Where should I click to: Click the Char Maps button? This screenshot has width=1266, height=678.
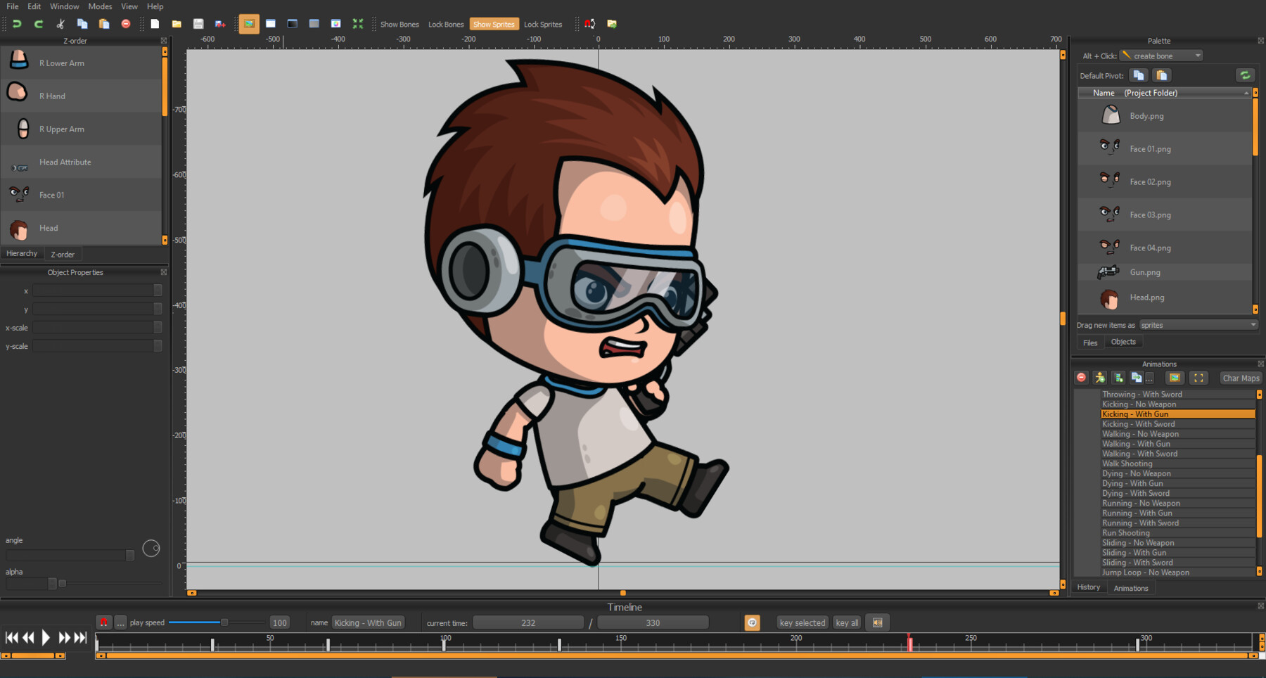pyautogui.click(x=1241, y=378)
